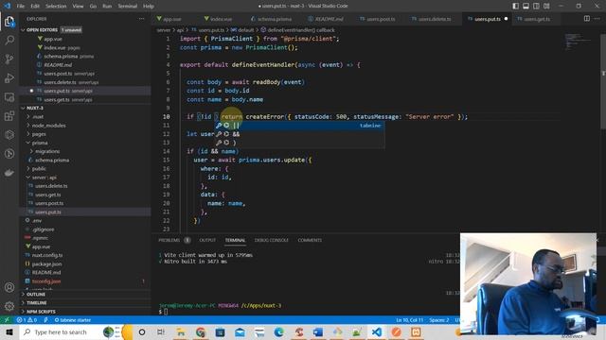Open the Accounts menu icon
The height and width of the screenshot is (340, 606).
9,287
